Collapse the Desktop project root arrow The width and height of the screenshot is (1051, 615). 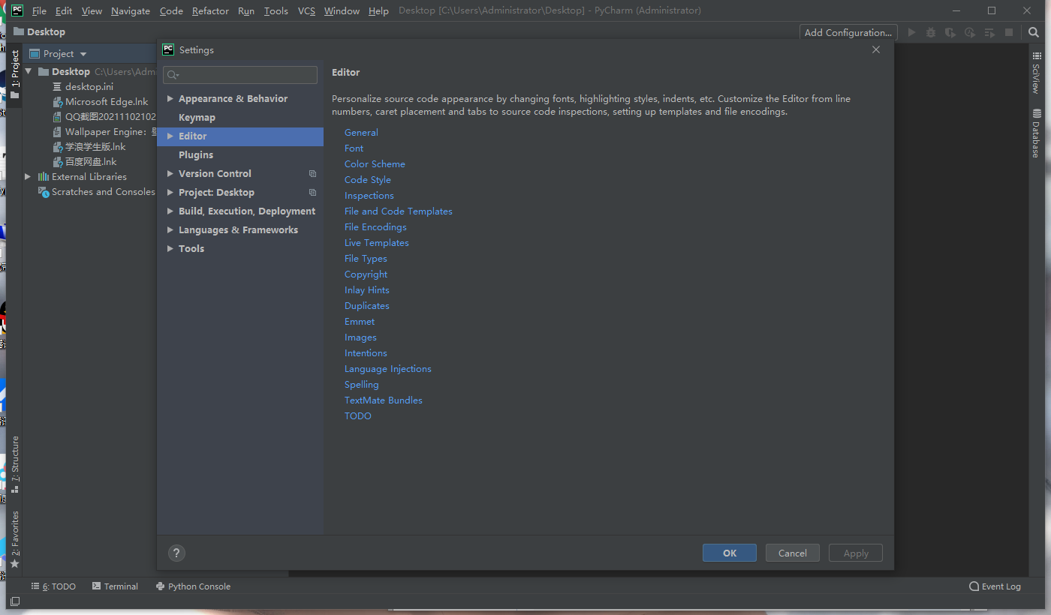coord(29,71)
